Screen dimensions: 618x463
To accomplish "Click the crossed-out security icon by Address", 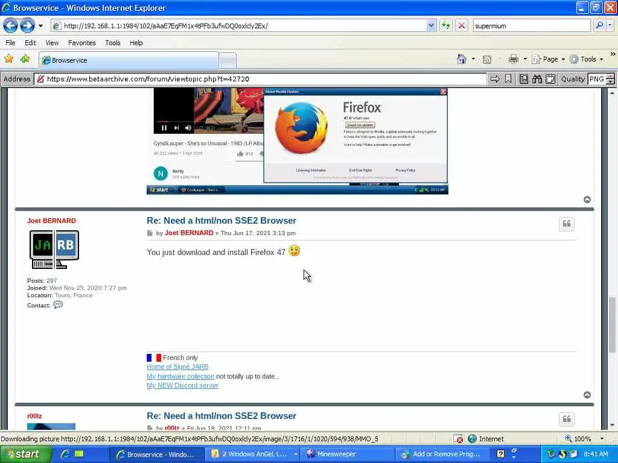I will click(40, 79).
